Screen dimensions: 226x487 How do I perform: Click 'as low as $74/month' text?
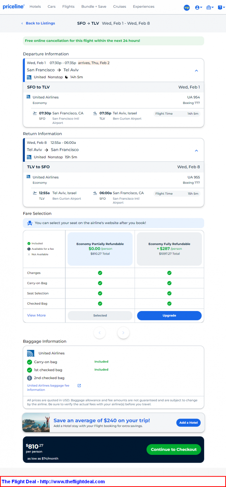pyautogui.click(x=43, y=459)
